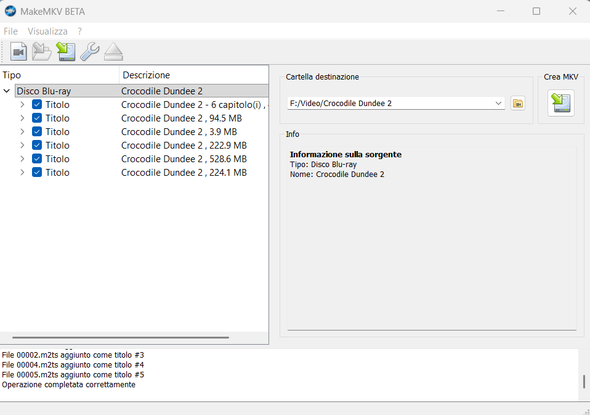
Task: Browse for destination folder icon
Action: point(518,103)
